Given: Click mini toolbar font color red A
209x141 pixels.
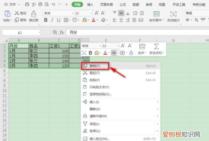Looking at the screenshot, I should point(105,53).
